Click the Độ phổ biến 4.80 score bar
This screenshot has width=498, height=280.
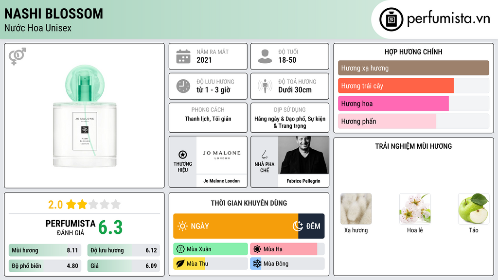(45, 266)
